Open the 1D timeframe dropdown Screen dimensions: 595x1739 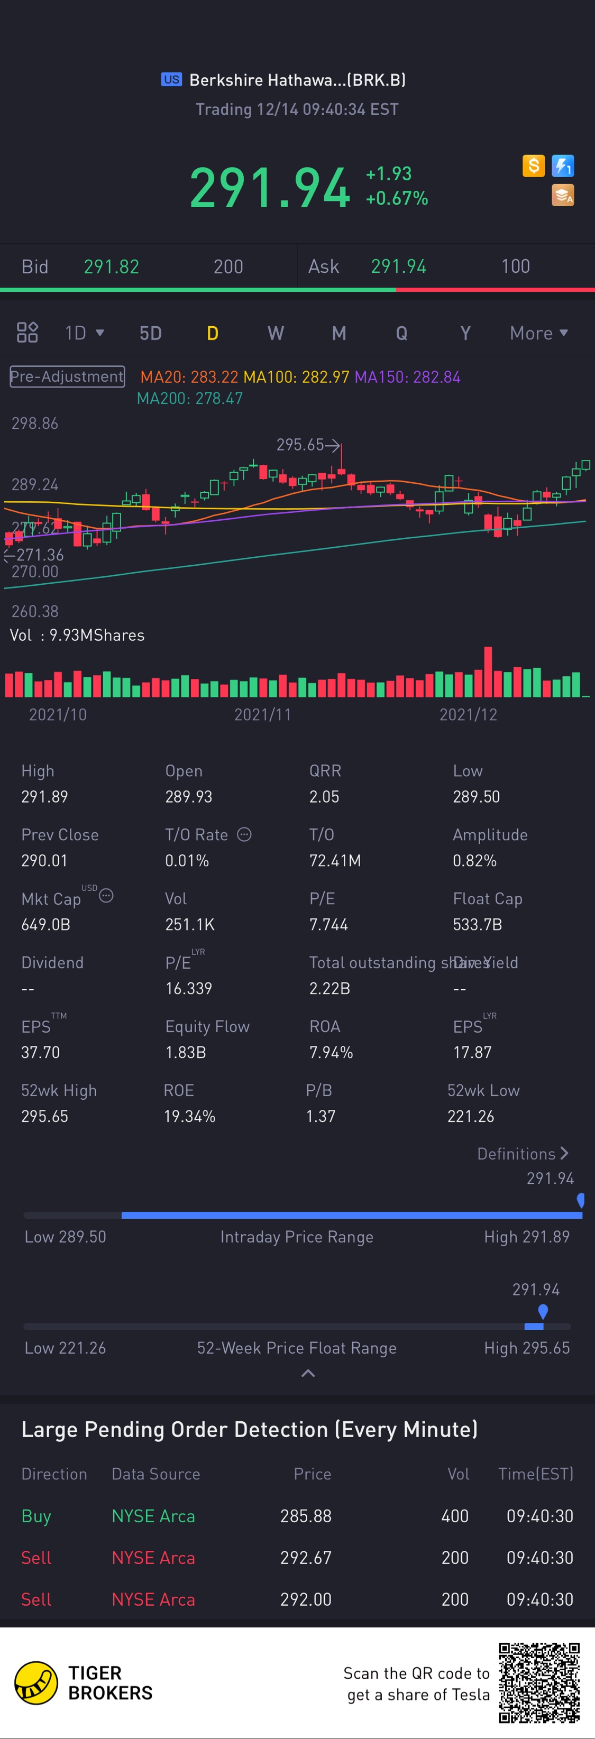[85, 333]
